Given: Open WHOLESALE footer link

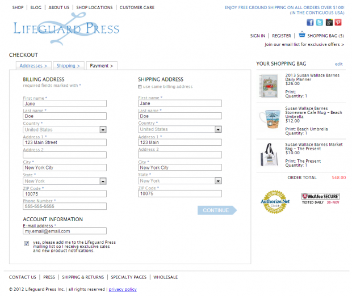Looking at the screenshot, I should coord(165,277).
